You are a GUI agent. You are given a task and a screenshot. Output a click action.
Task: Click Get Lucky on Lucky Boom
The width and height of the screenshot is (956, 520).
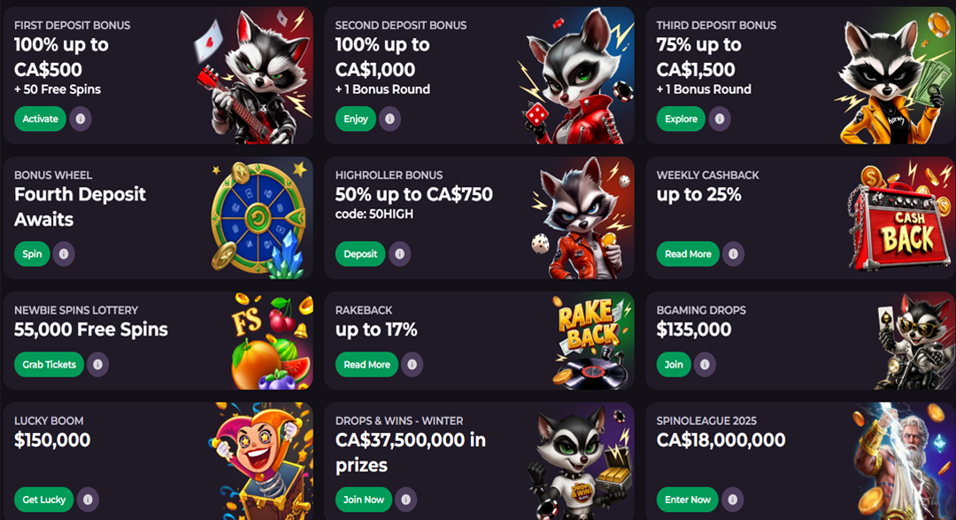44,500
